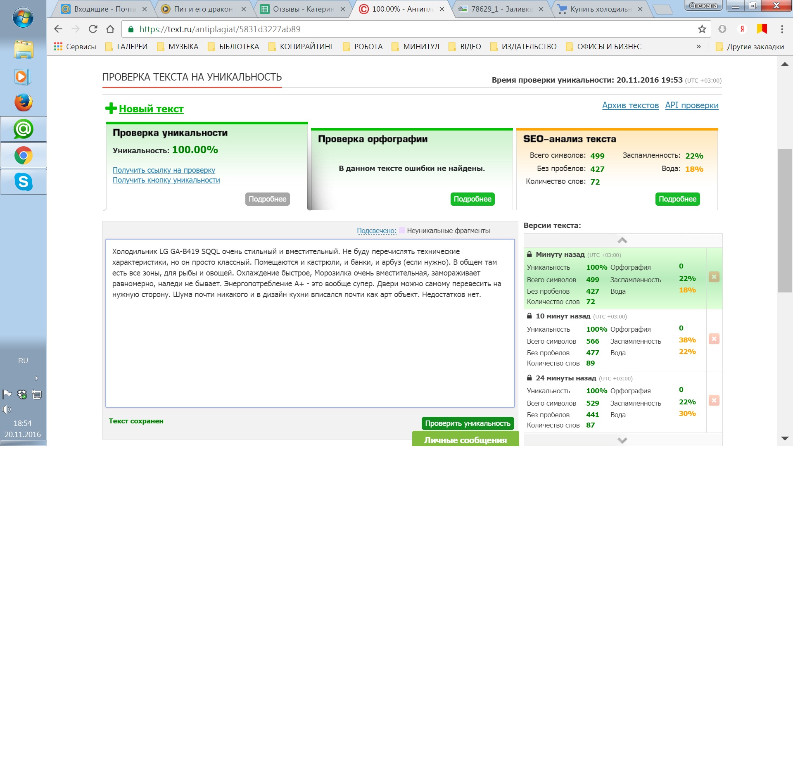Reload the page in Chrome
This screenshot has width=793, height=784.
tap(93, 29)
